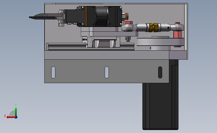Pick the brass hex nuts on the link rod
This screenshot has width=217, height=133.
(x=153, y=28)
